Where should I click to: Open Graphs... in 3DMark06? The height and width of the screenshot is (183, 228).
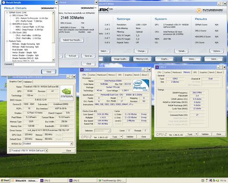(x=164, y=59)
